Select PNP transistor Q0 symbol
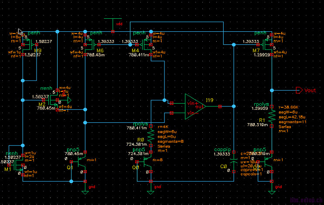 (x=145, y=162)
